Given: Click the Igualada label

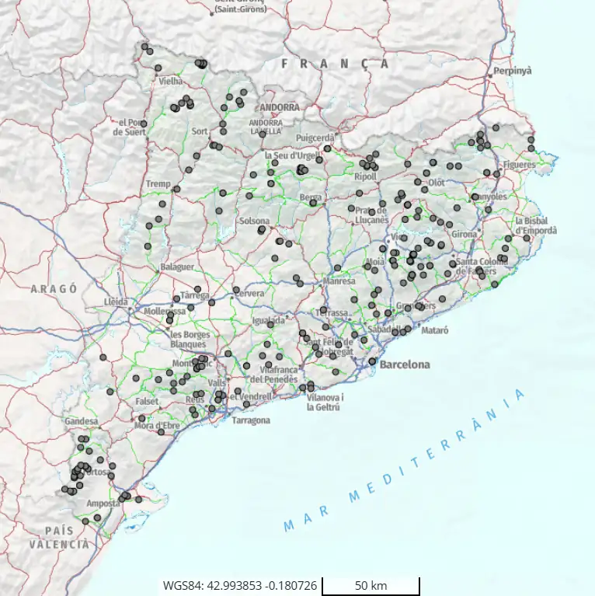Looking at the screenshot, I should tap(268, 321).
